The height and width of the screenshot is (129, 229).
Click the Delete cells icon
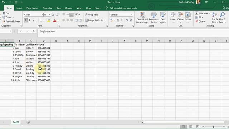(x=180, y=15)
